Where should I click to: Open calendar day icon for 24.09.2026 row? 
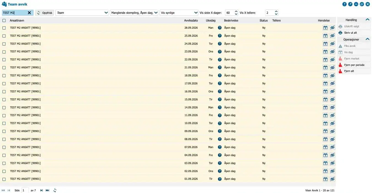[x=325, y=44]
